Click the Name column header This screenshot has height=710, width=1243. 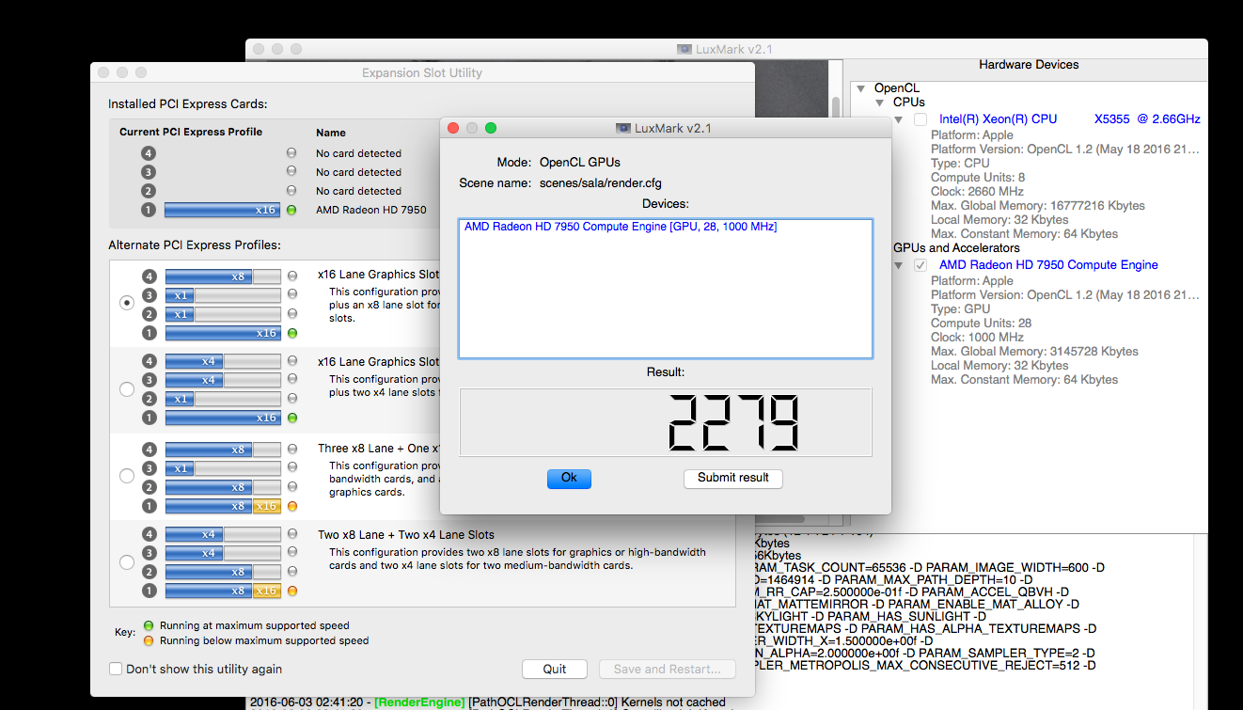(331, 133)
